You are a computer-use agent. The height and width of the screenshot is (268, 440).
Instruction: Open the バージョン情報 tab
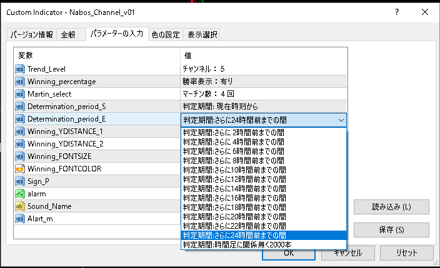31,35
